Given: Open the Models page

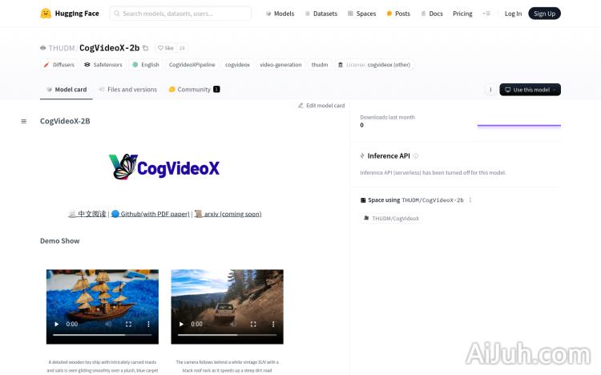Looking at the screenshot, I should 280,14.
